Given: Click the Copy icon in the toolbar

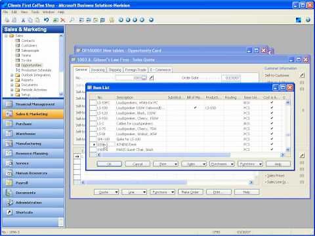Looking at the screenshot, I should 30,20.
